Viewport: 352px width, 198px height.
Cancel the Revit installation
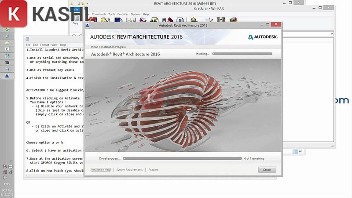[x=267, y=169]
